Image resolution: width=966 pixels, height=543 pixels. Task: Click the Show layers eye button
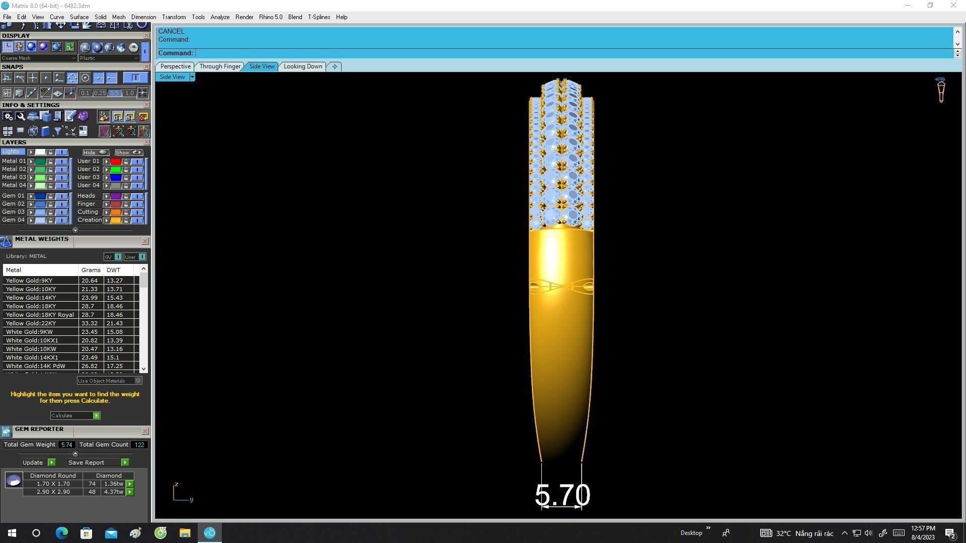click(129, 152)
